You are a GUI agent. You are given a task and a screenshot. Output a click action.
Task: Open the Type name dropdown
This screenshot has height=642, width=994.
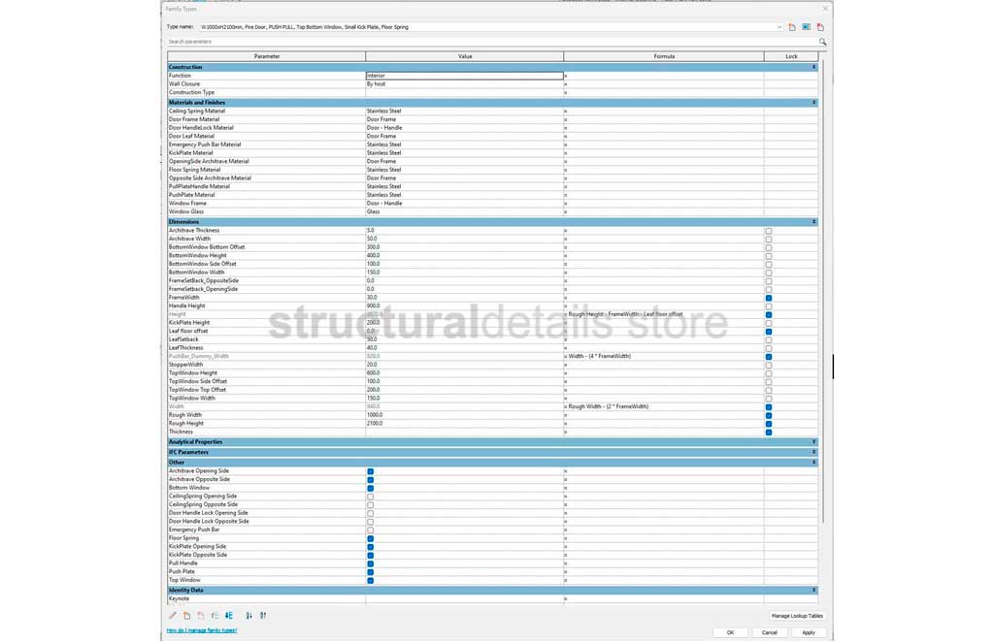[x=779, y=27]
